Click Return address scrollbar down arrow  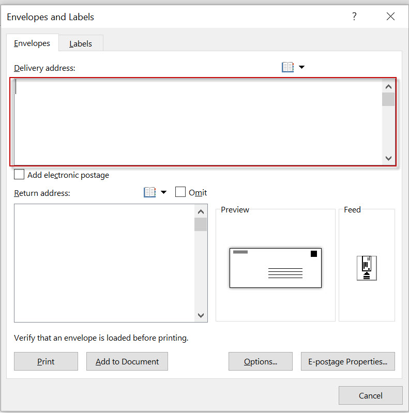click(x=201, y=315)
